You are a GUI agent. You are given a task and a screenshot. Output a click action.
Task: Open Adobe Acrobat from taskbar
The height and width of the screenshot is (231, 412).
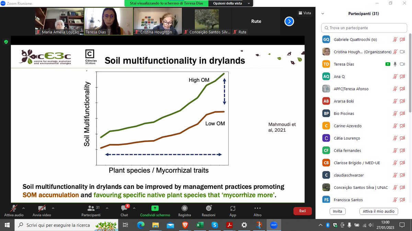[229, 225]
